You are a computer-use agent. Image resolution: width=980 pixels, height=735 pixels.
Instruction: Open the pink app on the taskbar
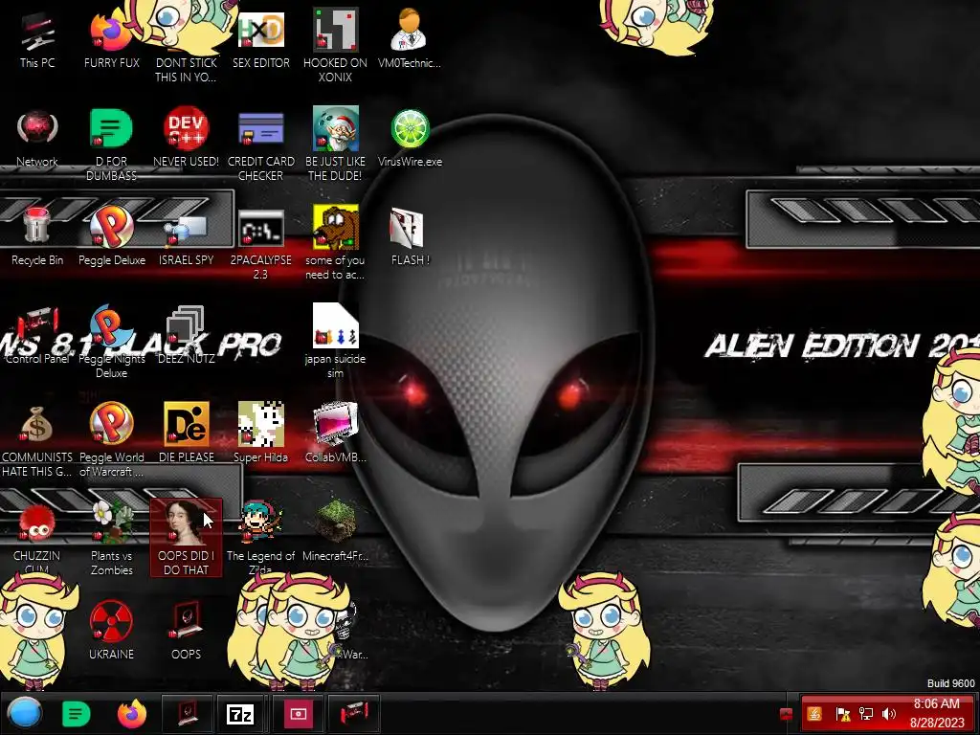point(299,713)
